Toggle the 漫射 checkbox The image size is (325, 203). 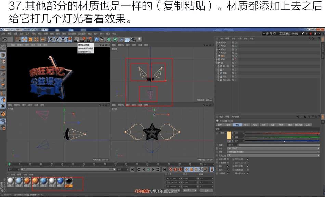click(x=228, y=166)
